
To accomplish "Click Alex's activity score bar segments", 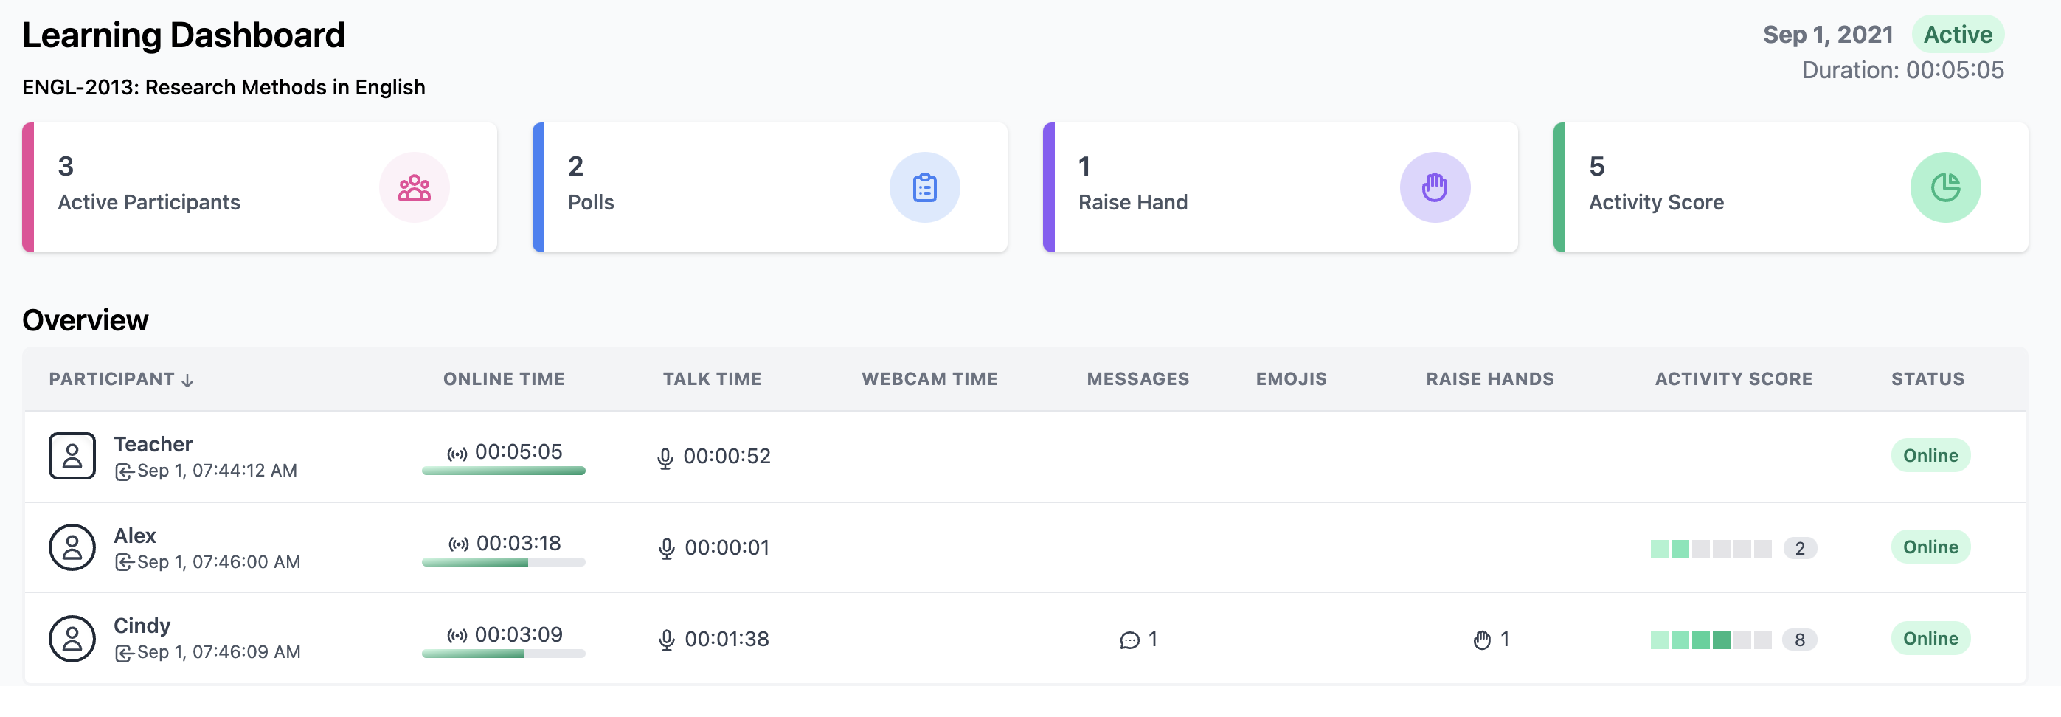I will [1711, 548].
